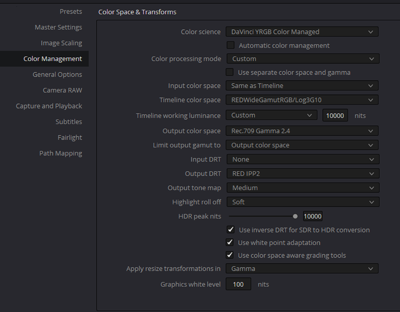Screen dimensions: 400x312
Task: Switch to Image Scaling settings
Action: pos(61,43)
